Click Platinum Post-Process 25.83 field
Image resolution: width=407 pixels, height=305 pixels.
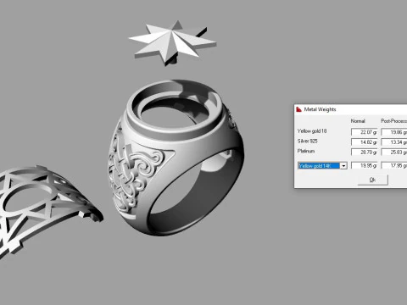(x=394, y=152)
